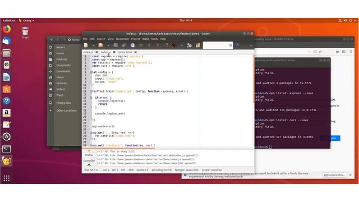
Task: Collapse the 'let config' fold at line 6
Action: tap(91, 72)
